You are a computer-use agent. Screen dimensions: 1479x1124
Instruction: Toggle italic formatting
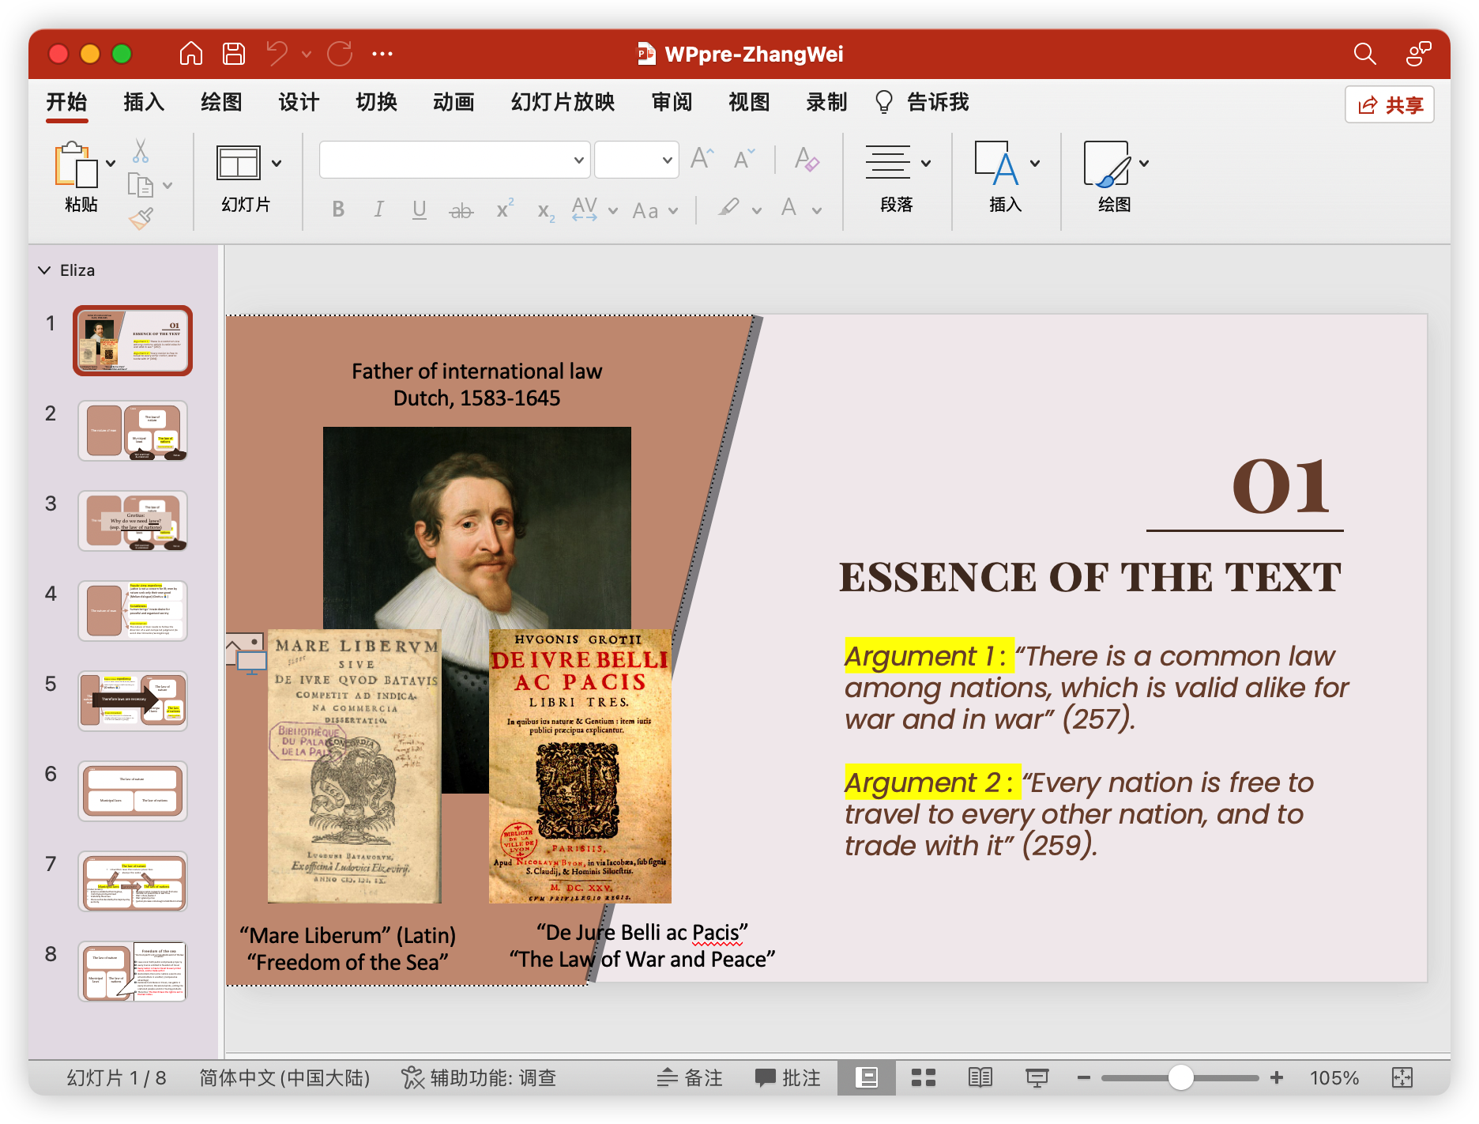click(378, 209)
